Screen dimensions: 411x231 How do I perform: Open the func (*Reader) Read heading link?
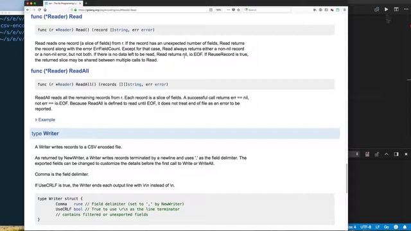pos(57,17)
